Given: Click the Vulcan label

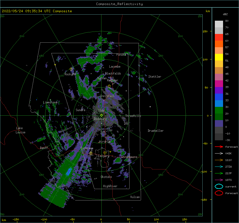Looking at the screenshot, I should [135, 197].
